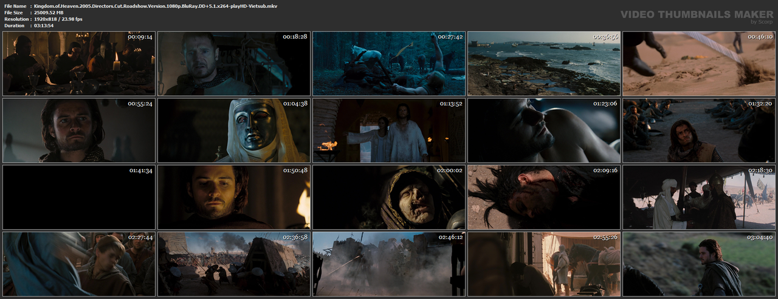Click the 'Resolution' header label
The width and height of the screenshot is (778, 299).
pos(15,19)
